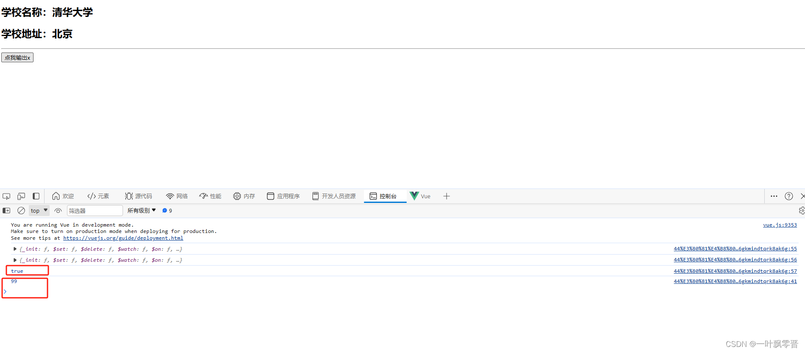The image size is (805, 352).
Task: Open the vue.js:9353 source link
Action: (x=780, y=225)
